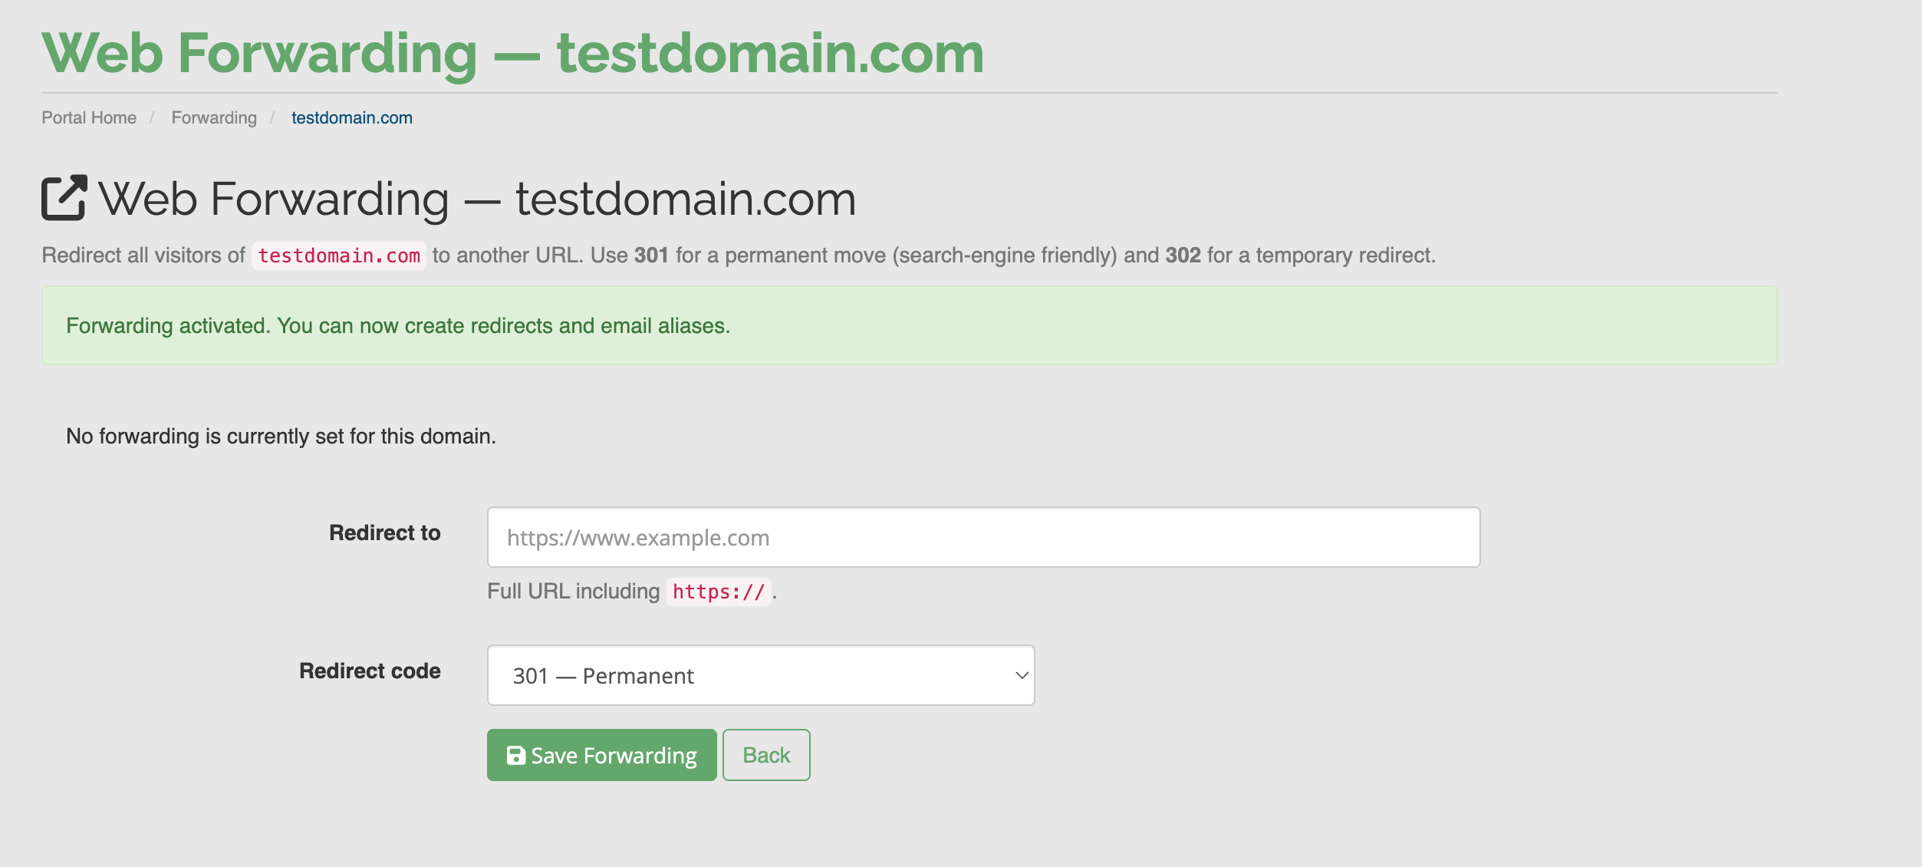Click the external-link forwarding icon beside the heading
1922x867 pixels.
point(64,198)
